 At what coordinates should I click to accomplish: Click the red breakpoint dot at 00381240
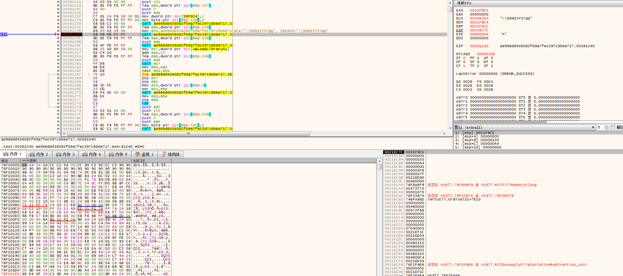[59, 35]
